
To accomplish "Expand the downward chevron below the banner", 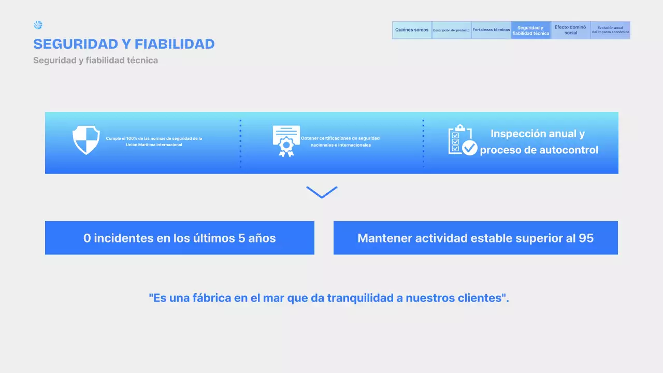I will [322, 191].
